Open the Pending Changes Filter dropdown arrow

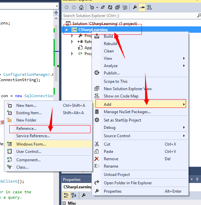[x=97, y=7]
